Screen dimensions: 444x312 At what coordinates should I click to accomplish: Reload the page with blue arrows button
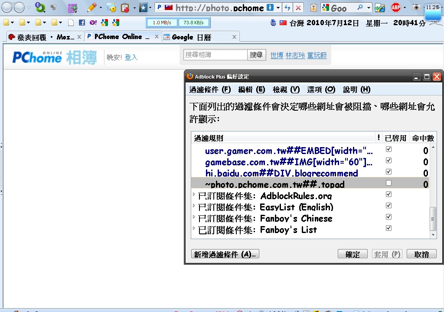pyautogui.click(x=287, y=8)
